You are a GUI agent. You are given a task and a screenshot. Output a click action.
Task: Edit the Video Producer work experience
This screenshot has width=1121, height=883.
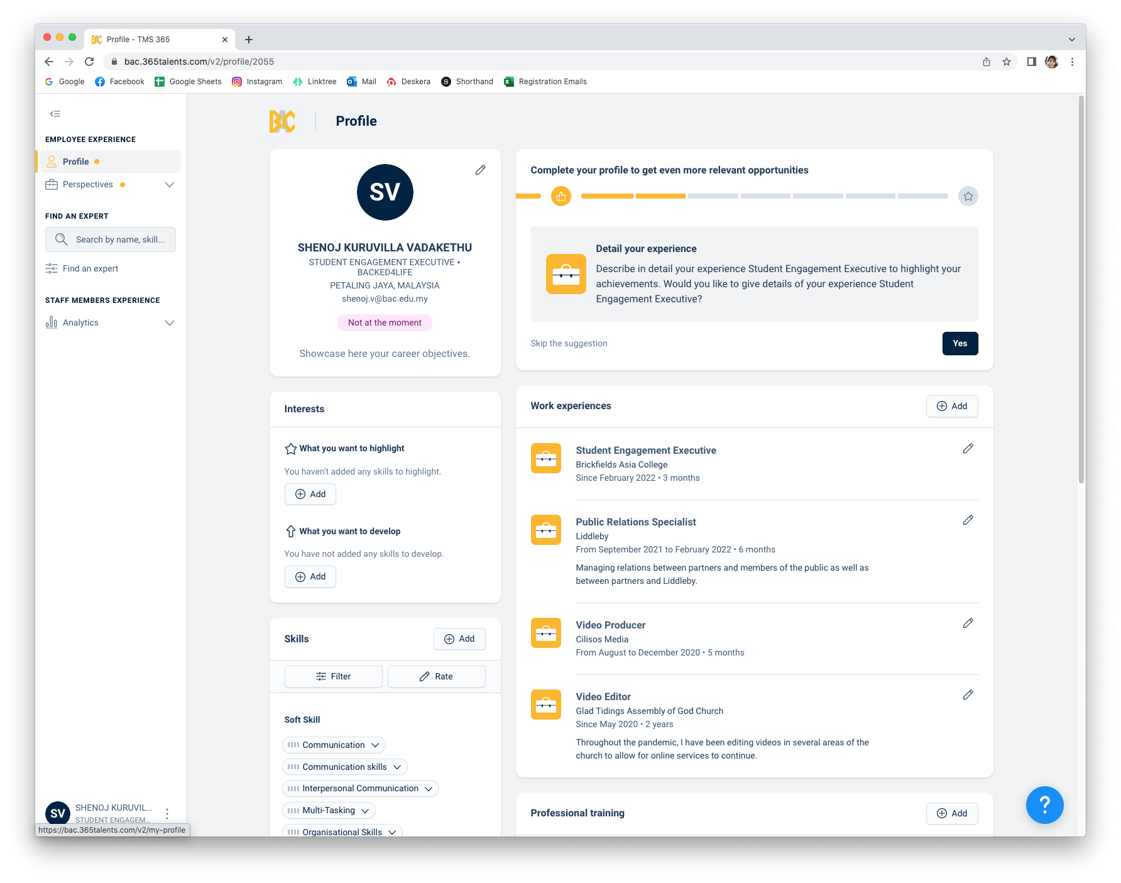point(968,623)
